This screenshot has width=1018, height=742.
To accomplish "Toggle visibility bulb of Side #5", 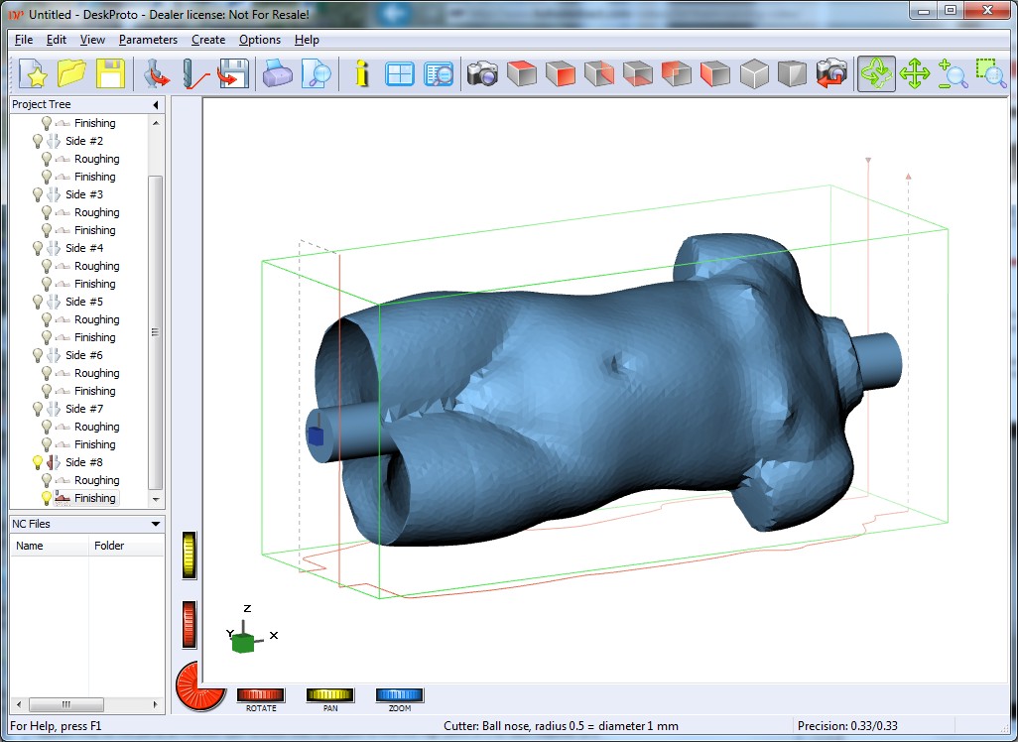I will click(x=39, y=302).
